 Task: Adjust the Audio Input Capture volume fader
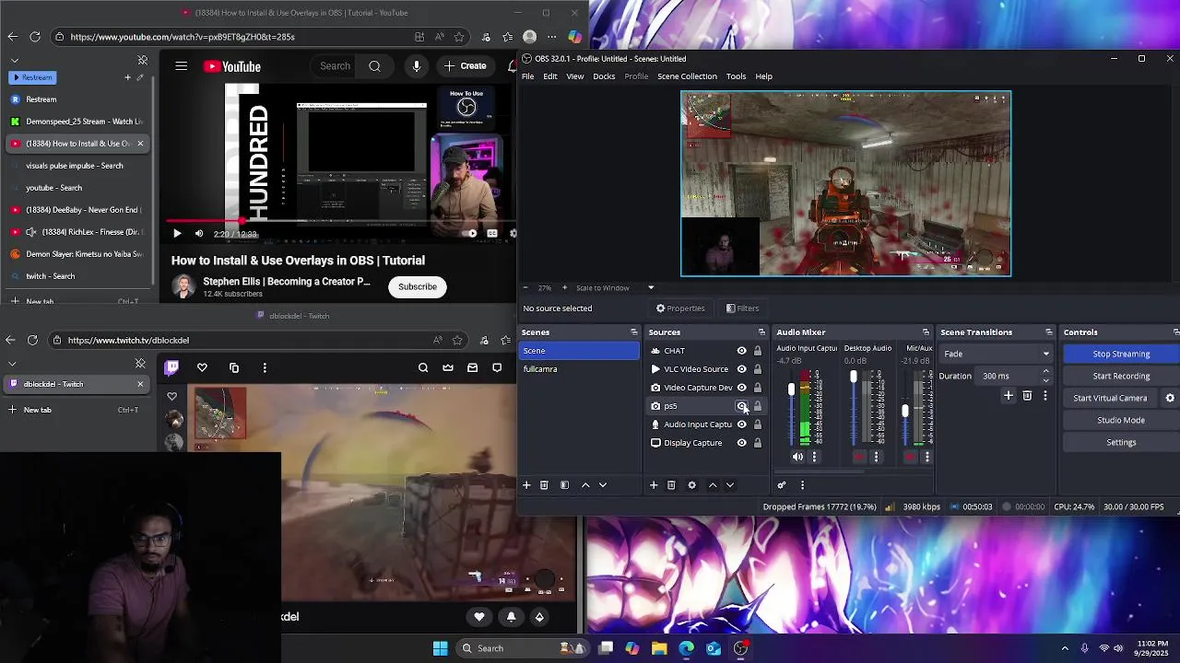(x=791, y=390)
